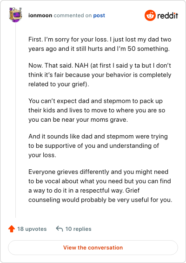Click the 'counseling would probably be very useful' line
This screenshot has width=186, height=263.
point(100,200)
